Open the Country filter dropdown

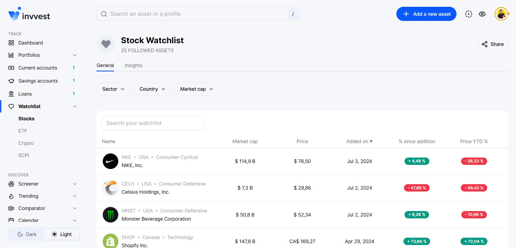[x=153, y=89]
